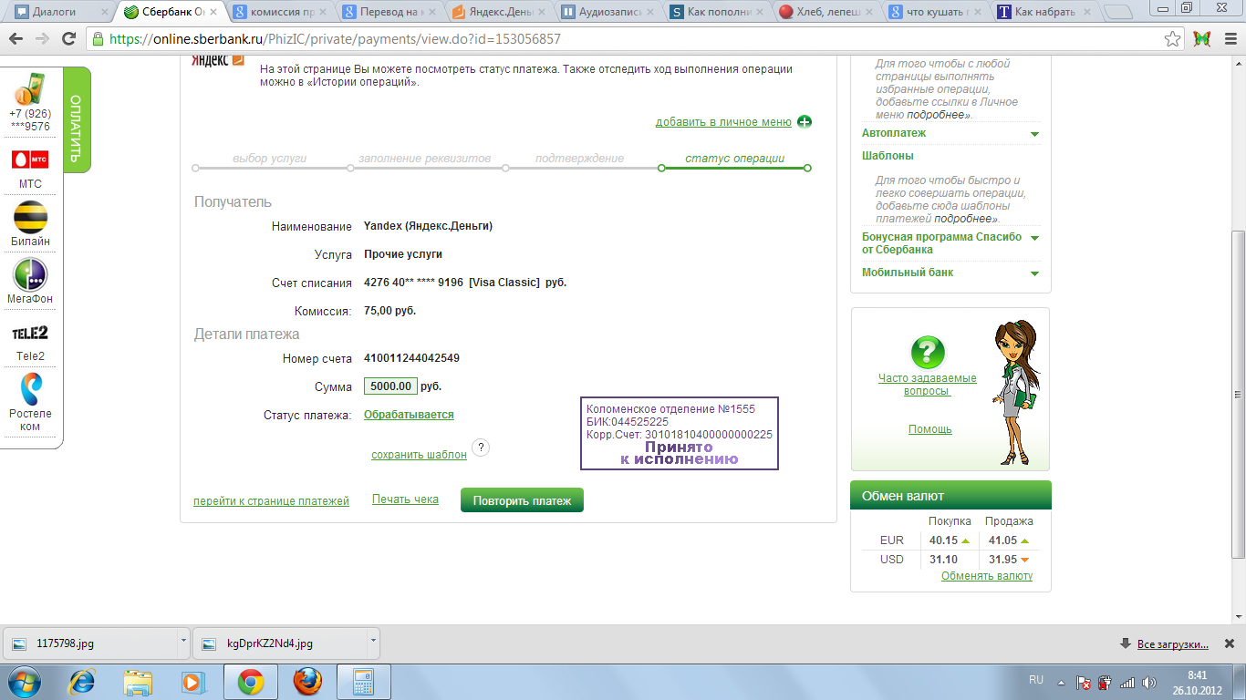Choose the Beeline payment icon
Image resolution: width=1246 pixels, height=700 pixels.
(30, 217)
